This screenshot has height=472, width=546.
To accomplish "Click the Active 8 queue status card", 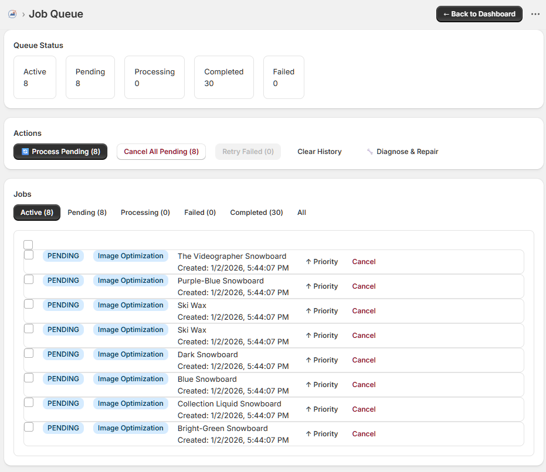I will 35,77.
